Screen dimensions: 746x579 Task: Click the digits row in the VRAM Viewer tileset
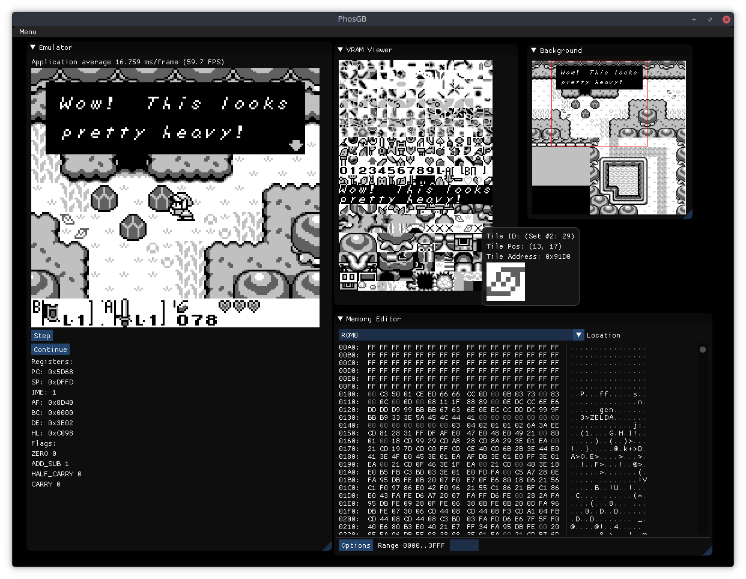click(415, 171)
